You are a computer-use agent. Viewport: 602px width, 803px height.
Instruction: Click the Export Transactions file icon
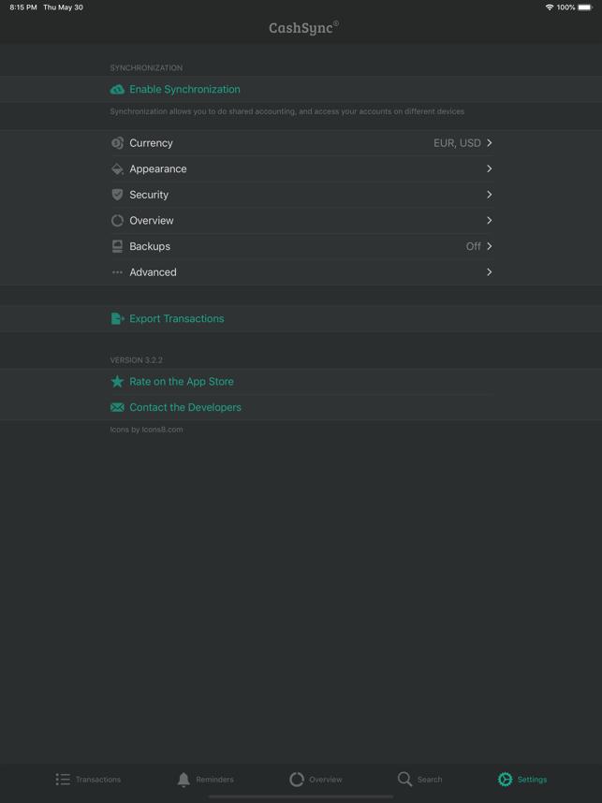click(117, 318)
